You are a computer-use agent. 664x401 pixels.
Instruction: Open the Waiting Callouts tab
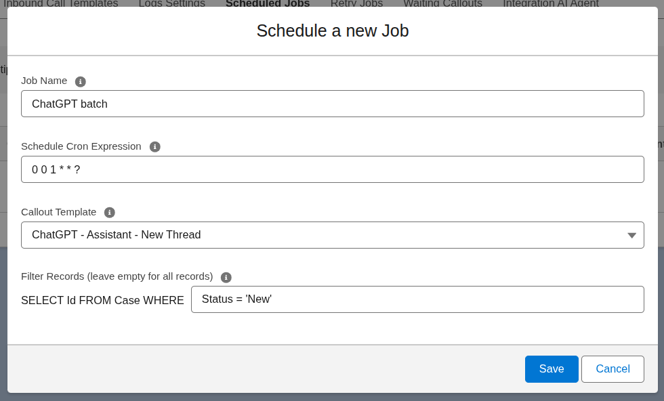[x=443, y=3]
